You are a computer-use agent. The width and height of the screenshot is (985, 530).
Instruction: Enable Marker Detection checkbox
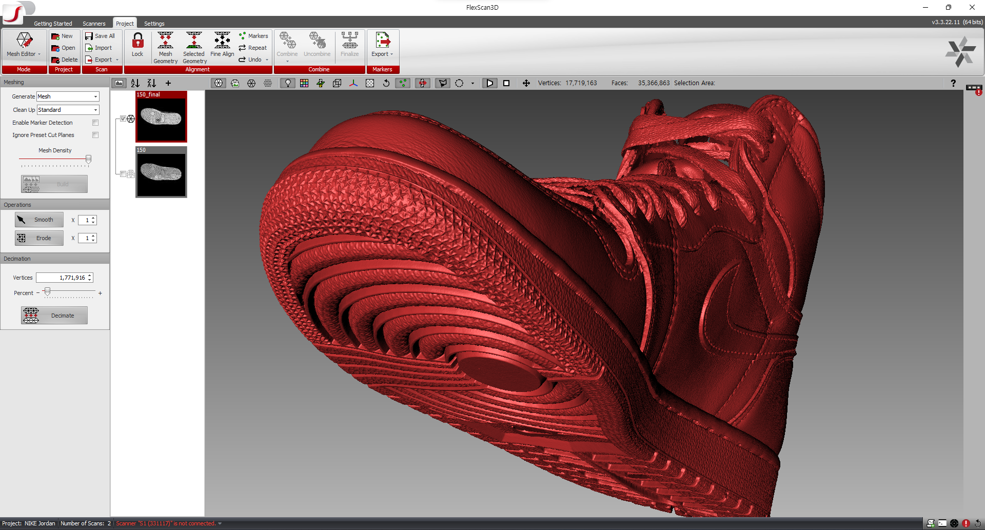tap(95, 123)
